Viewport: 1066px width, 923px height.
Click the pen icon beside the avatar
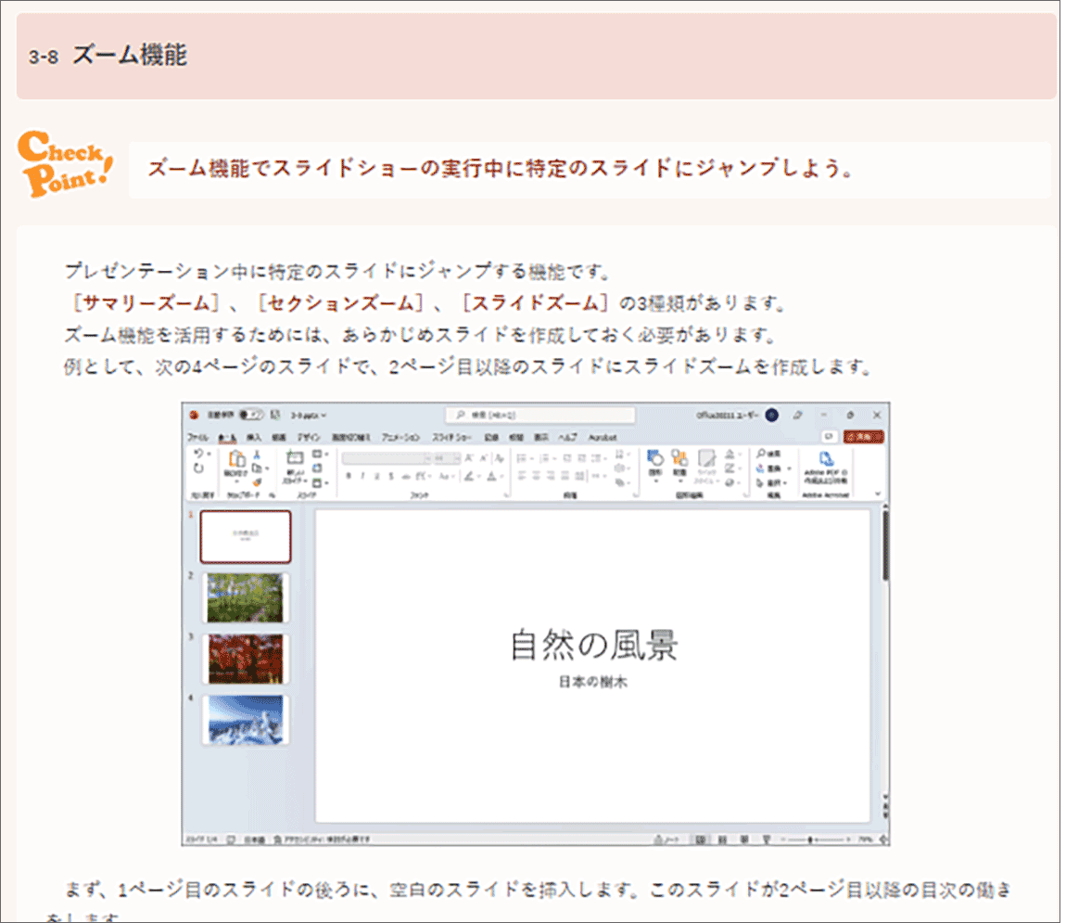(x=797, y=415)
